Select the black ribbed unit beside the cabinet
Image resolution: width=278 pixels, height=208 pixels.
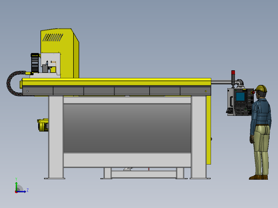point(35,63)
